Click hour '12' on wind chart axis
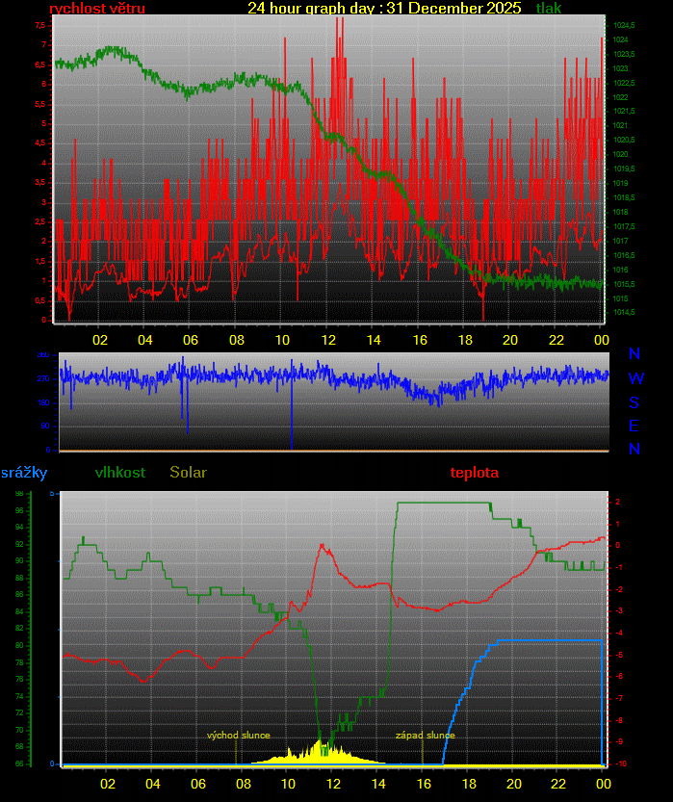This screenshot has height=802, width=673. [328, 340]
